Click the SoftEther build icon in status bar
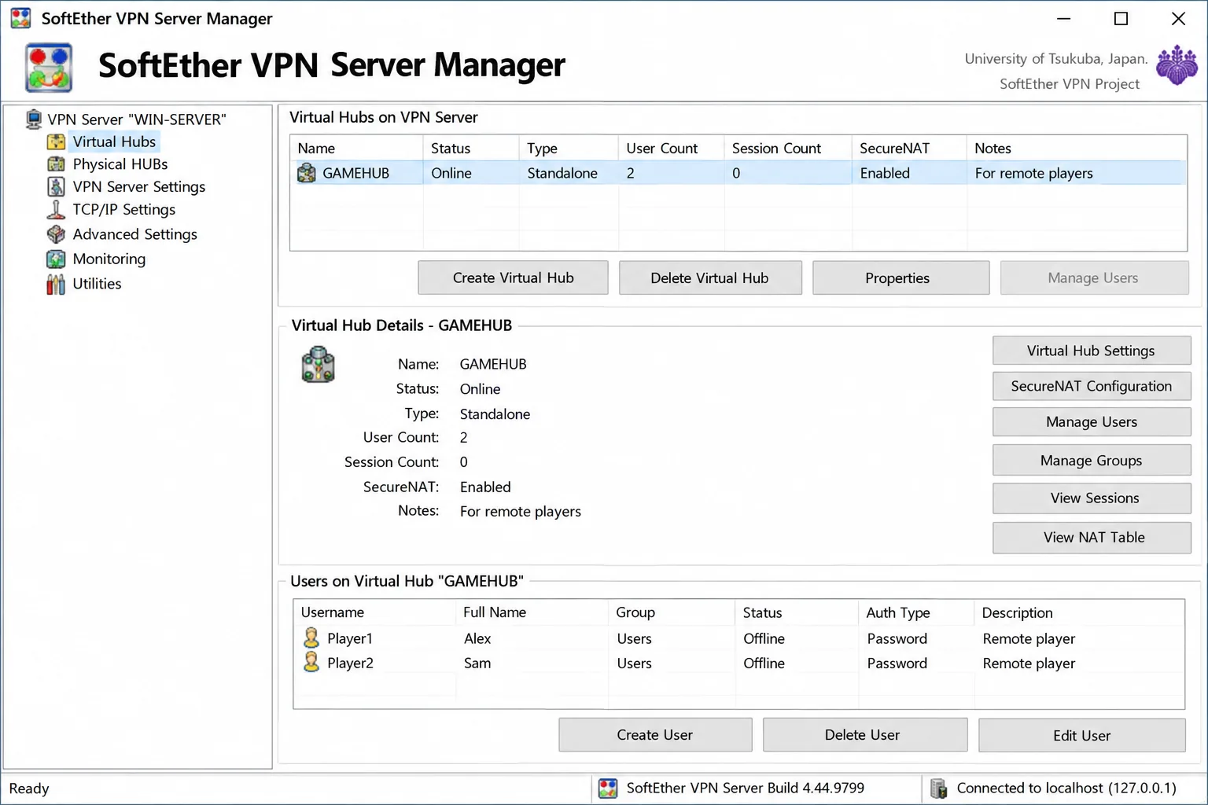Screen dimensions: 1208x805 pyautogui.click(x=608, y=788)
